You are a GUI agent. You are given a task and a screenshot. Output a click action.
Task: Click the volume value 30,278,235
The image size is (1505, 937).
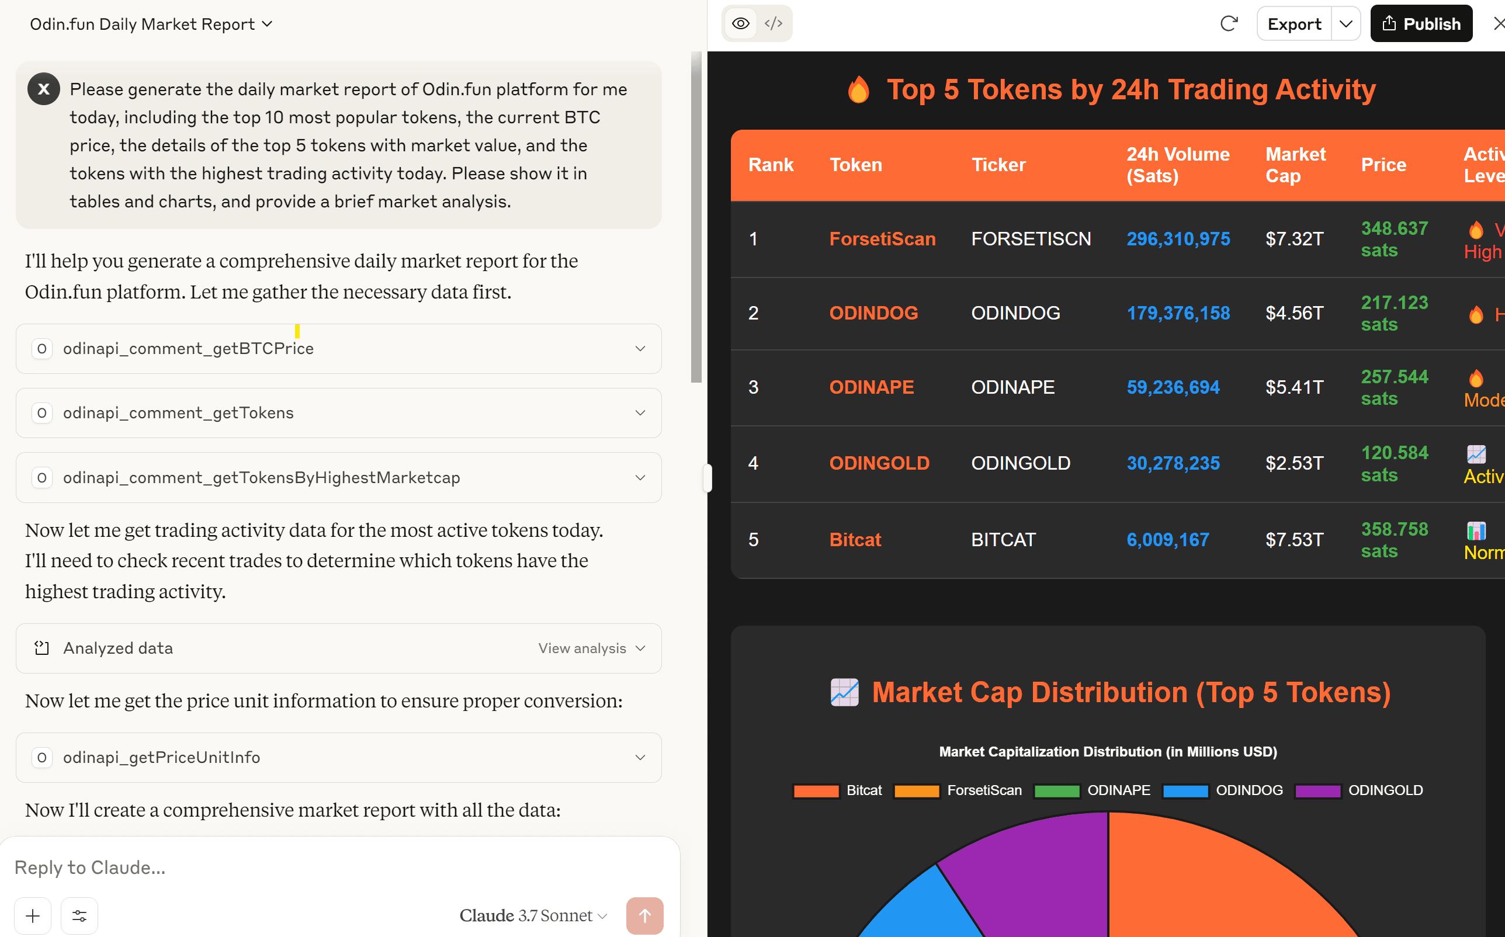coord(1173,463)
